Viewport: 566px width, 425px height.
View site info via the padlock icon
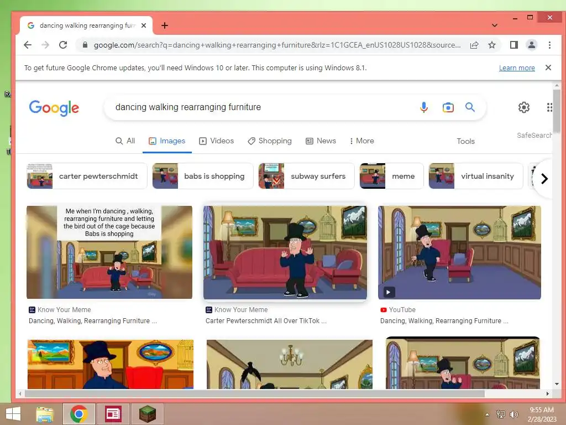(85, 45)
